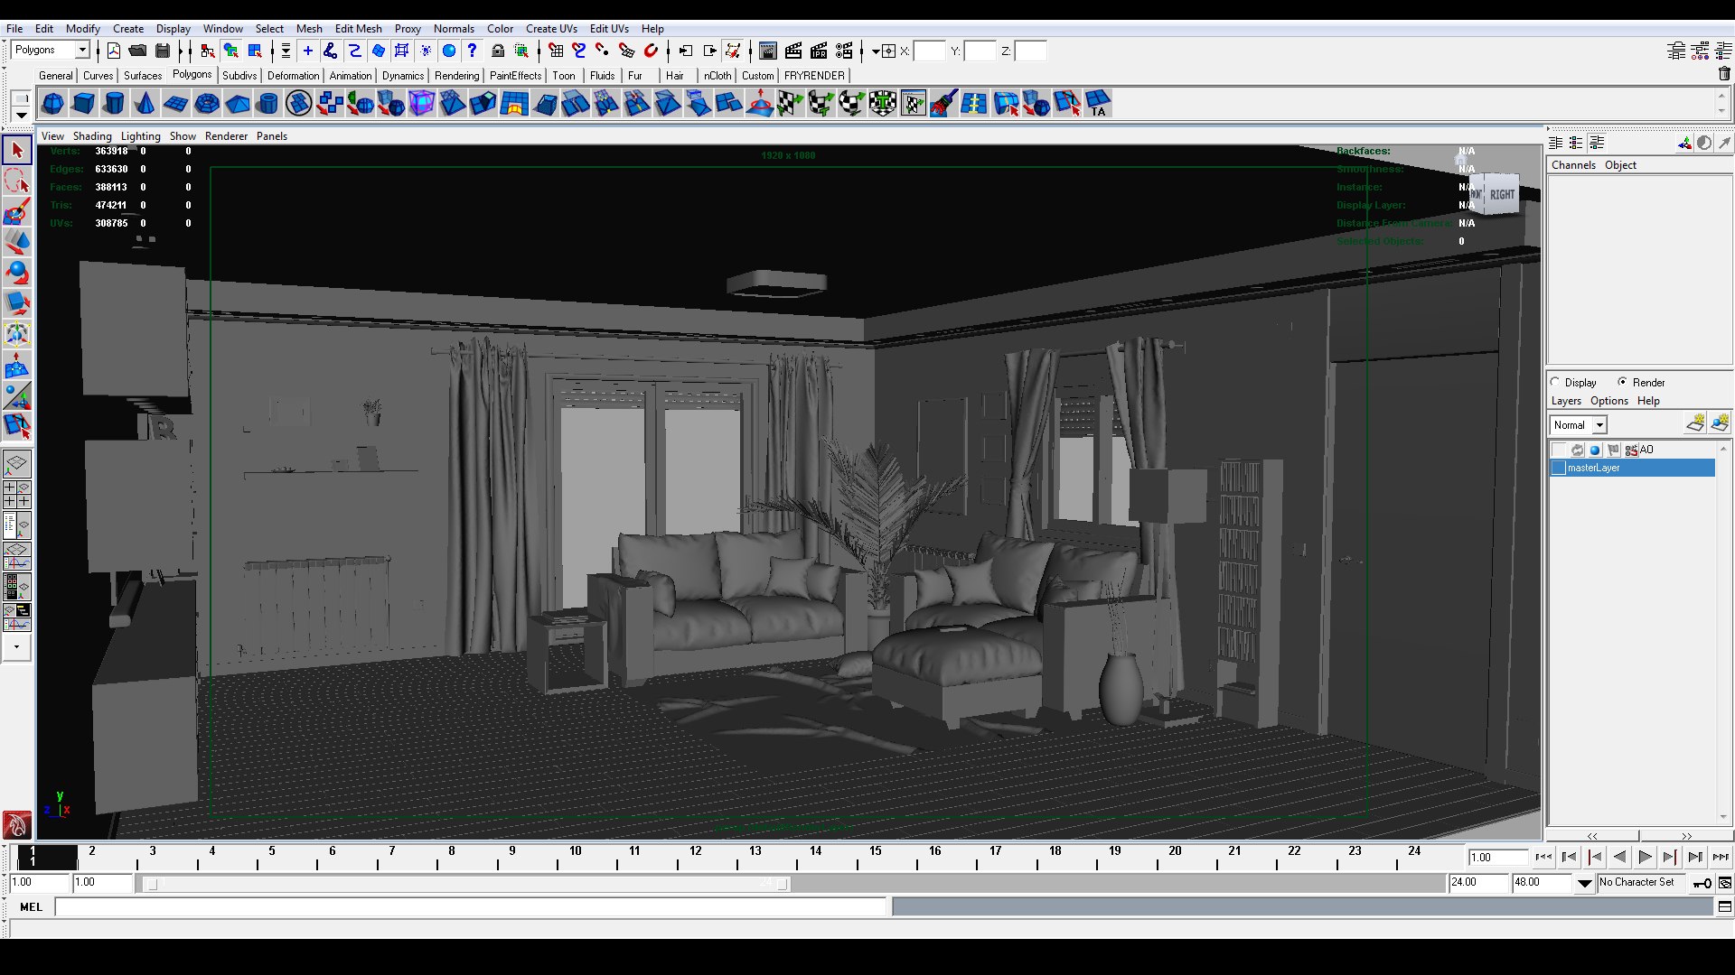This screenshot has width=1735, height=975.
Task: Create a polygon cone from the shelf
Action: pyautogui.click(x=145, y=104)
